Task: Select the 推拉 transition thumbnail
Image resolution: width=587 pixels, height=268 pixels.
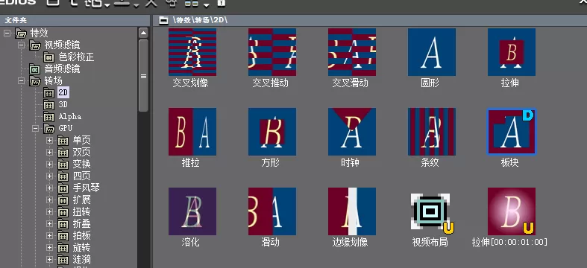Action: pyautogui.click(x=192, y=132)
